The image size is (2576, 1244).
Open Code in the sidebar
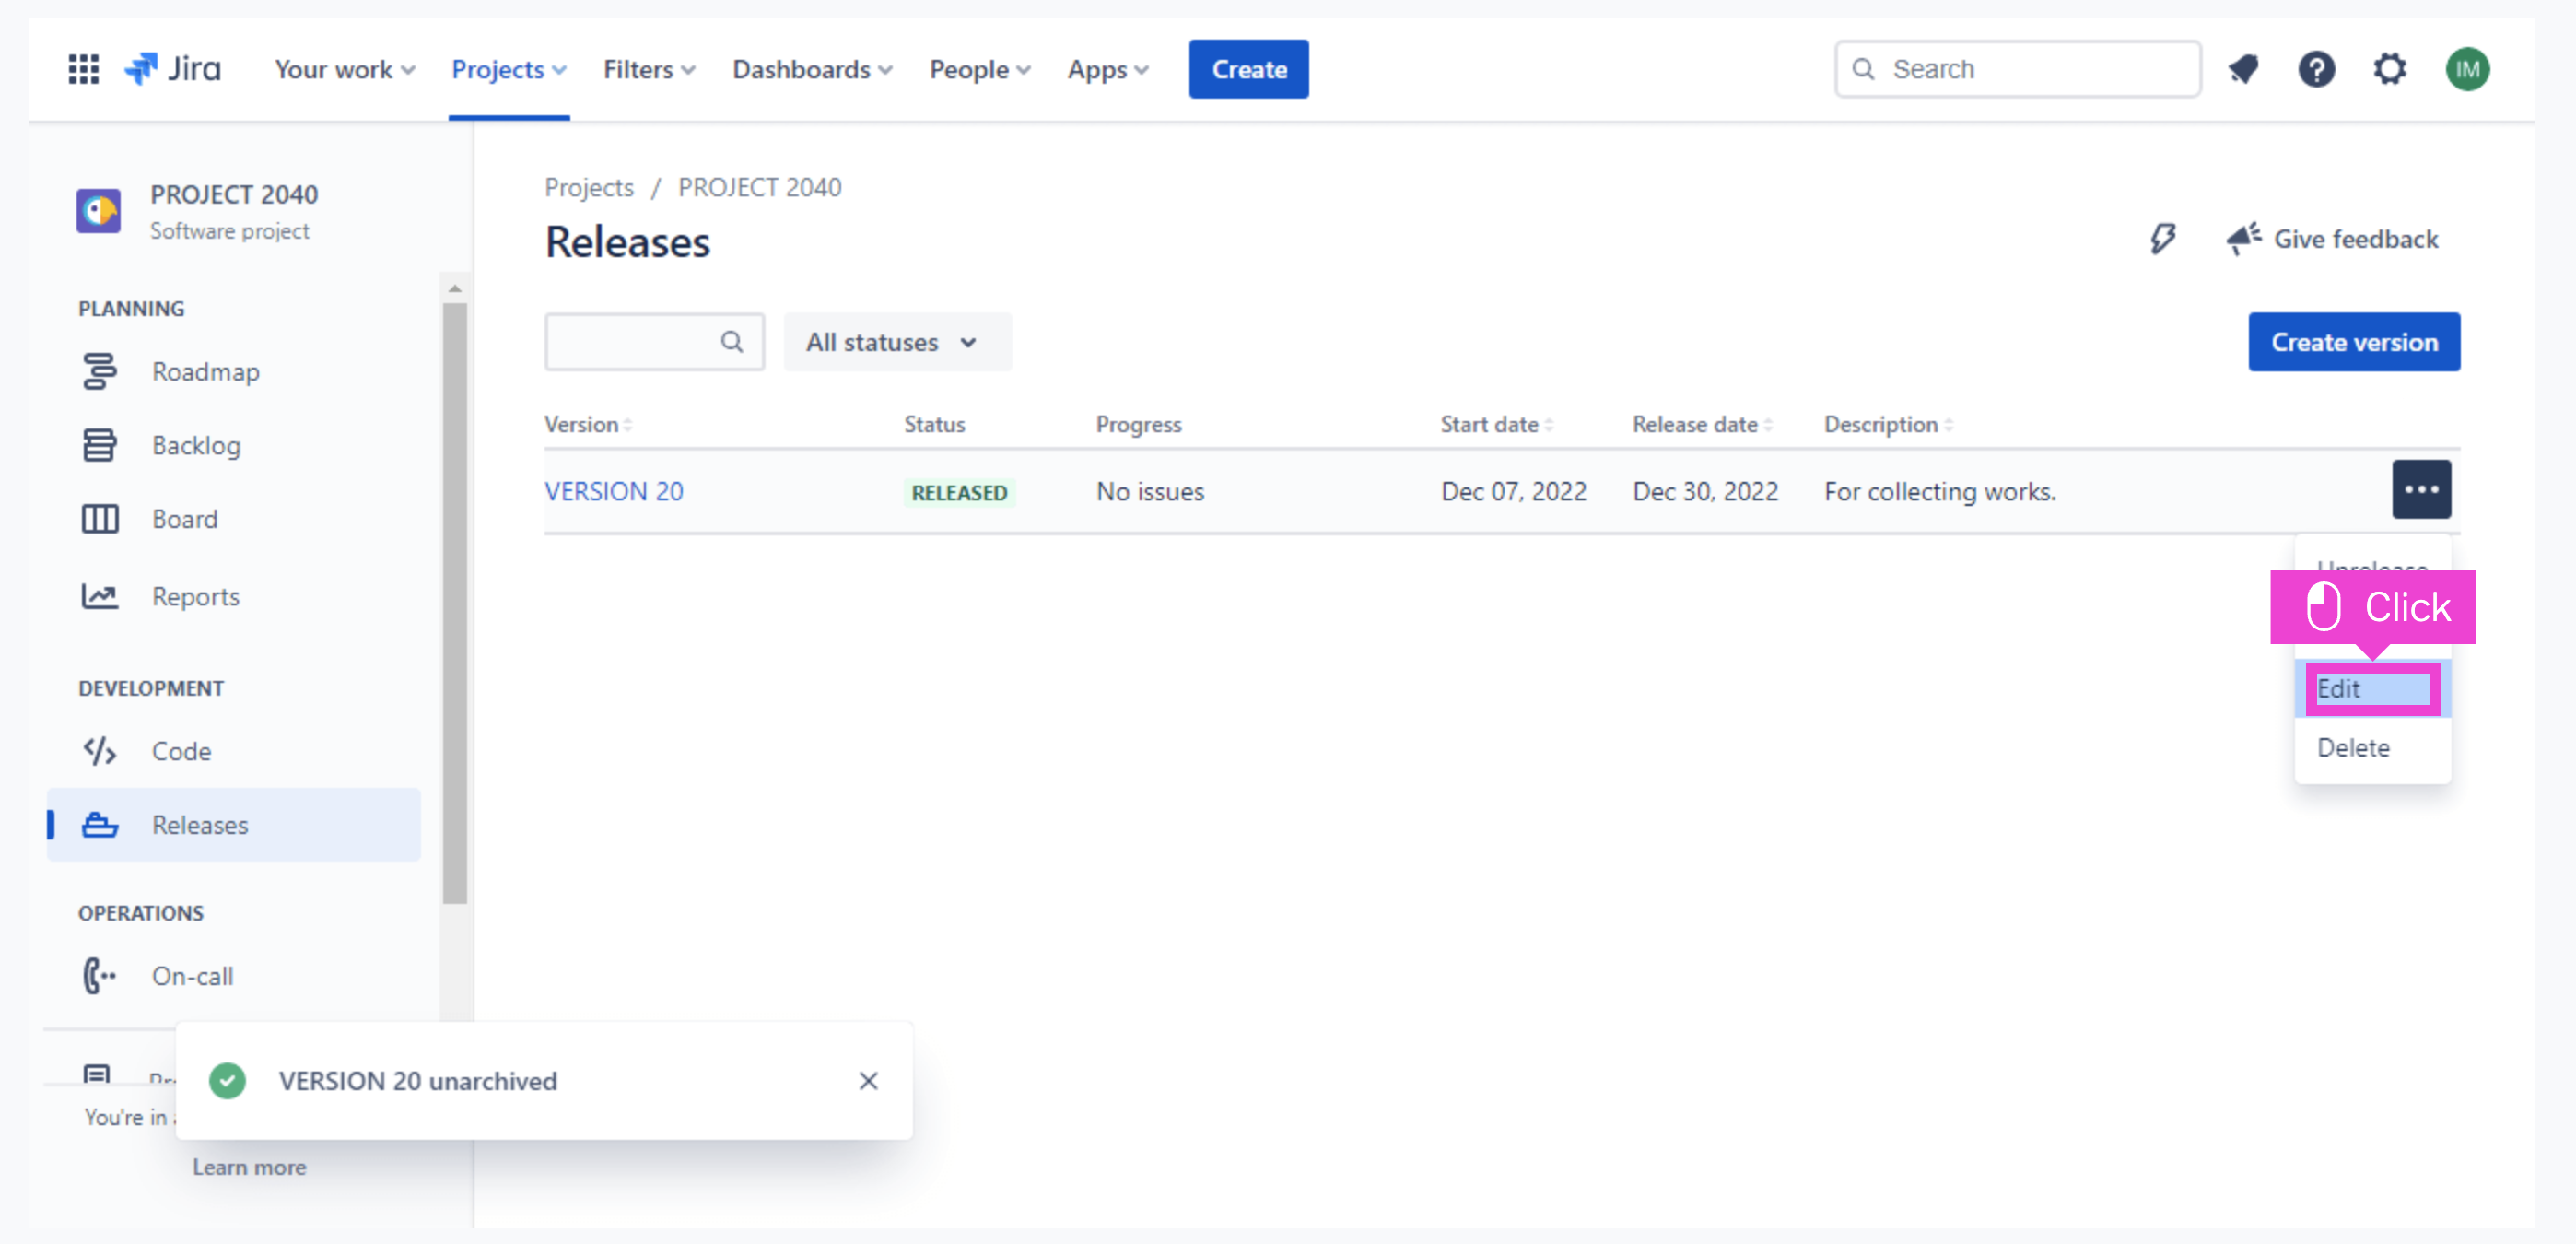click(x=234, y=751)
